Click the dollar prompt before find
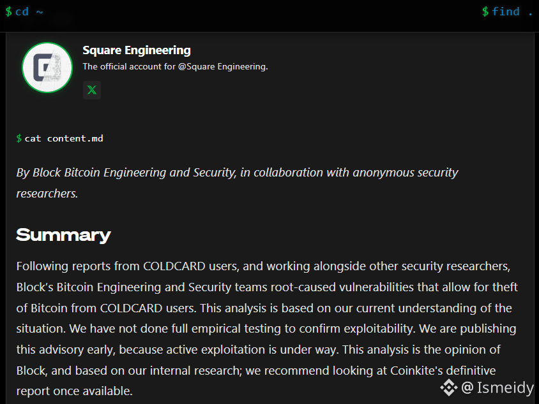This screenshot has height=404, width=539. point(485,11)
